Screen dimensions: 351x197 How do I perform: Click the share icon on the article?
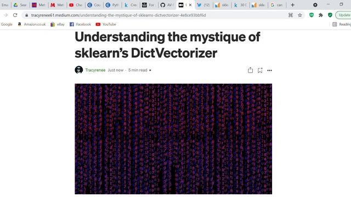[x=250, y=70]
